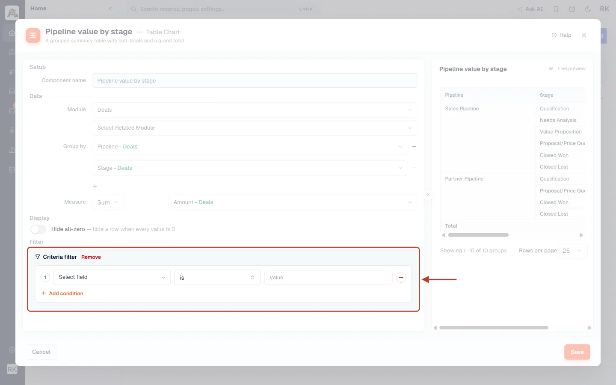The height and width of the screenshot is (385, 616).
Task: Click the Criteria filter funnel icon
Action: tap(38, 257)
